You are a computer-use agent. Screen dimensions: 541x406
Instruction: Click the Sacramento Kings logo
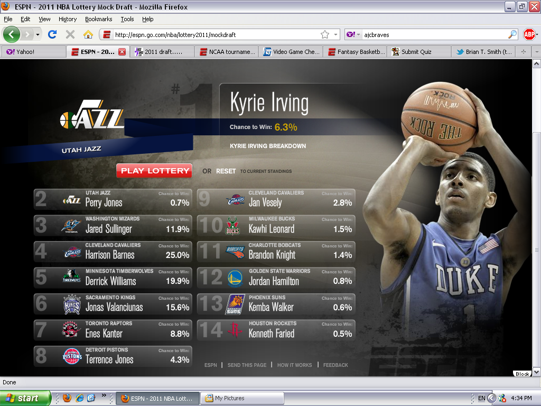[x=72, y=304]
